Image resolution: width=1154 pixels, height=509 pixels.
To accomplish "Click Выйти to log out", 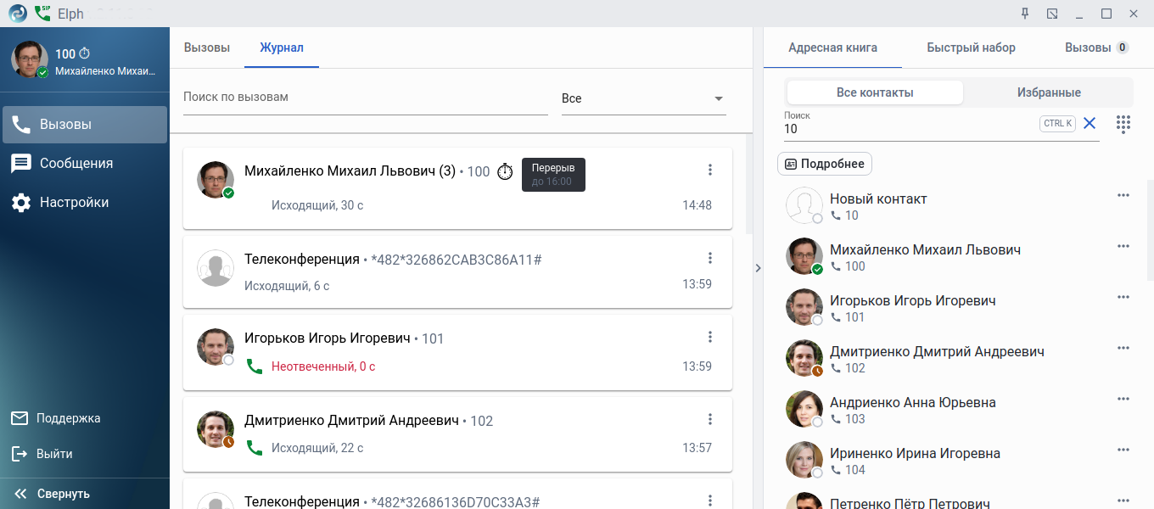I will click(53, 454).
